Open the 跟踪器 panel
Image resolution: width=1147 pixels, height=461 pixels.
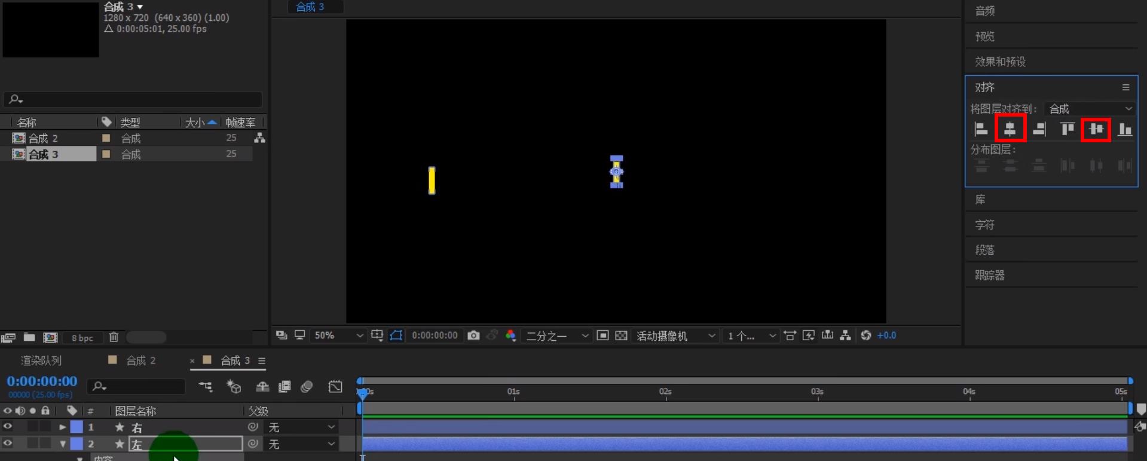(x=989, y=275)
